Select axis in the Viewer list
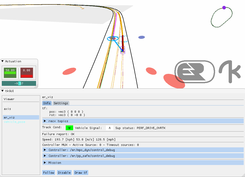This screenshot has width=245, height=177. (7, 109)
